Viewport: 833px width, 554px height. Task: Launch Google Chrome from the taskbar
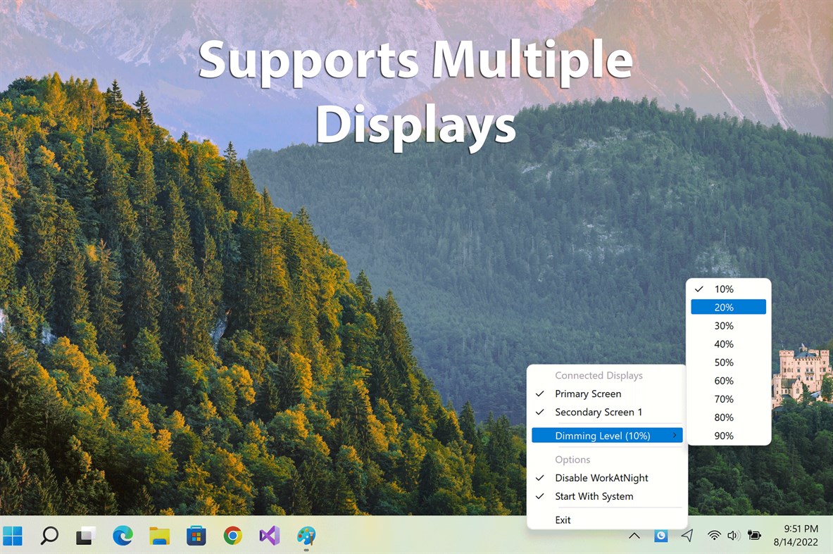(x=232, y=536)
